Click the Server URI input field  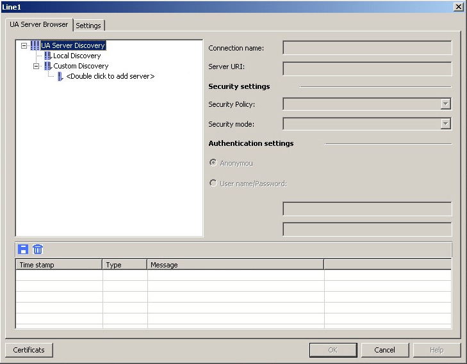(367, 68)
